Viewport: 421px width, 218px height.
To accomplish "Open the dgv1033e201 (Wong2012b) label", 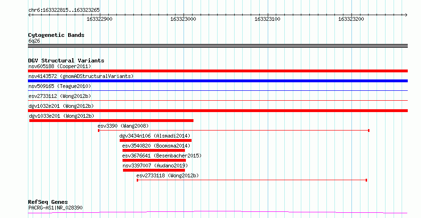I will pos(61,116).
